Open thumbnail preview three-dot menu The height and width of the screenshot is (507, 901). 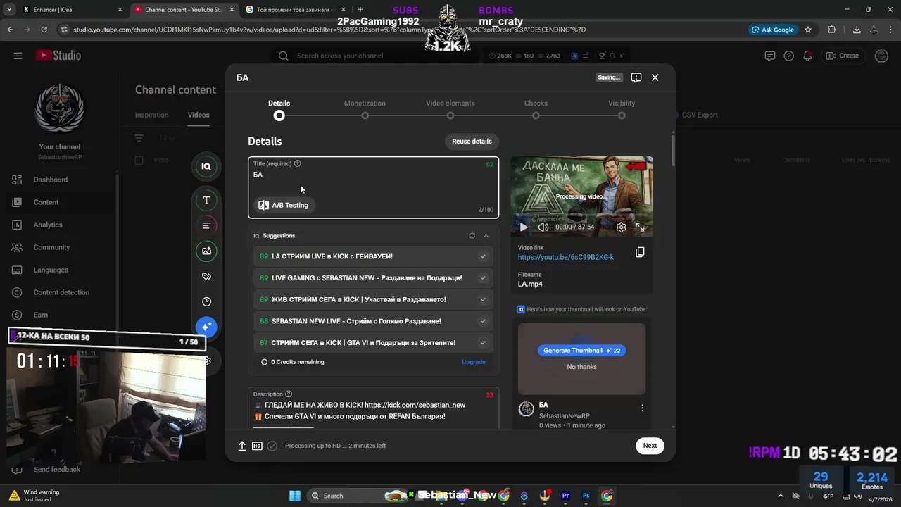642,408
